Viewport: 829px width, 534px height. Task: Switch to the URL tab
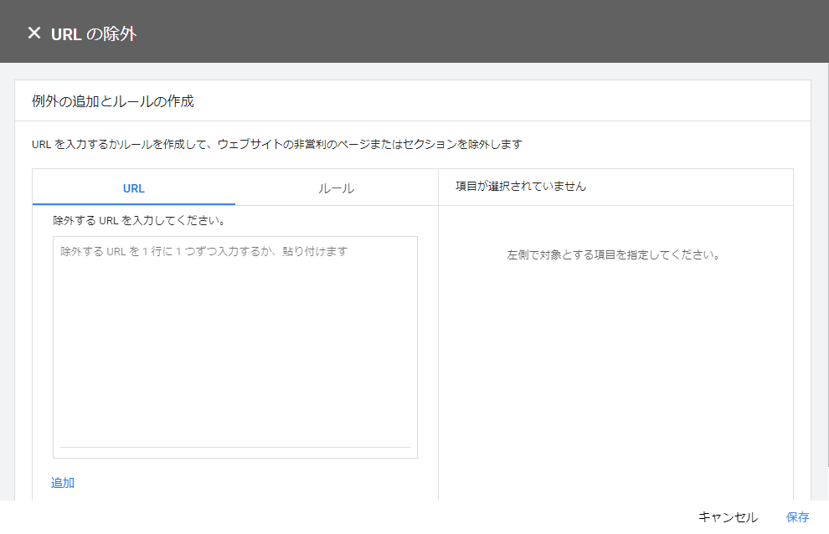tap(134, 188)
